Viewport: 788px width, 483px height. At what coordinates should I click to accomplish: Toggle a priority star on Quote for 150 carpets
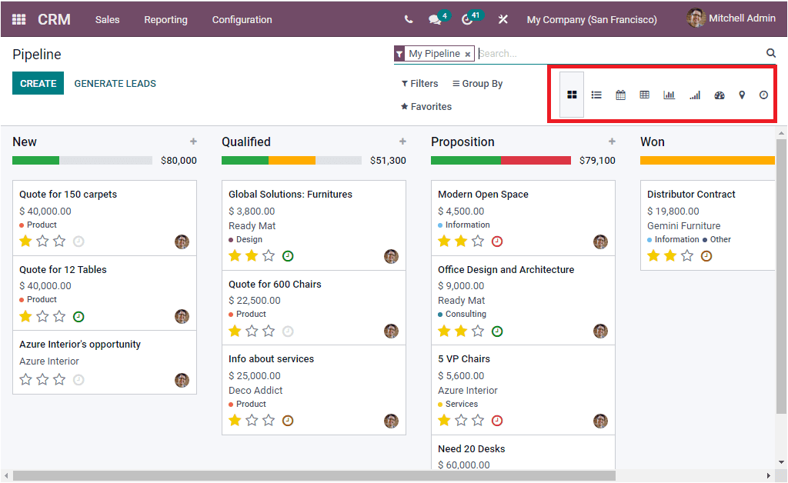tap(25, 241)
